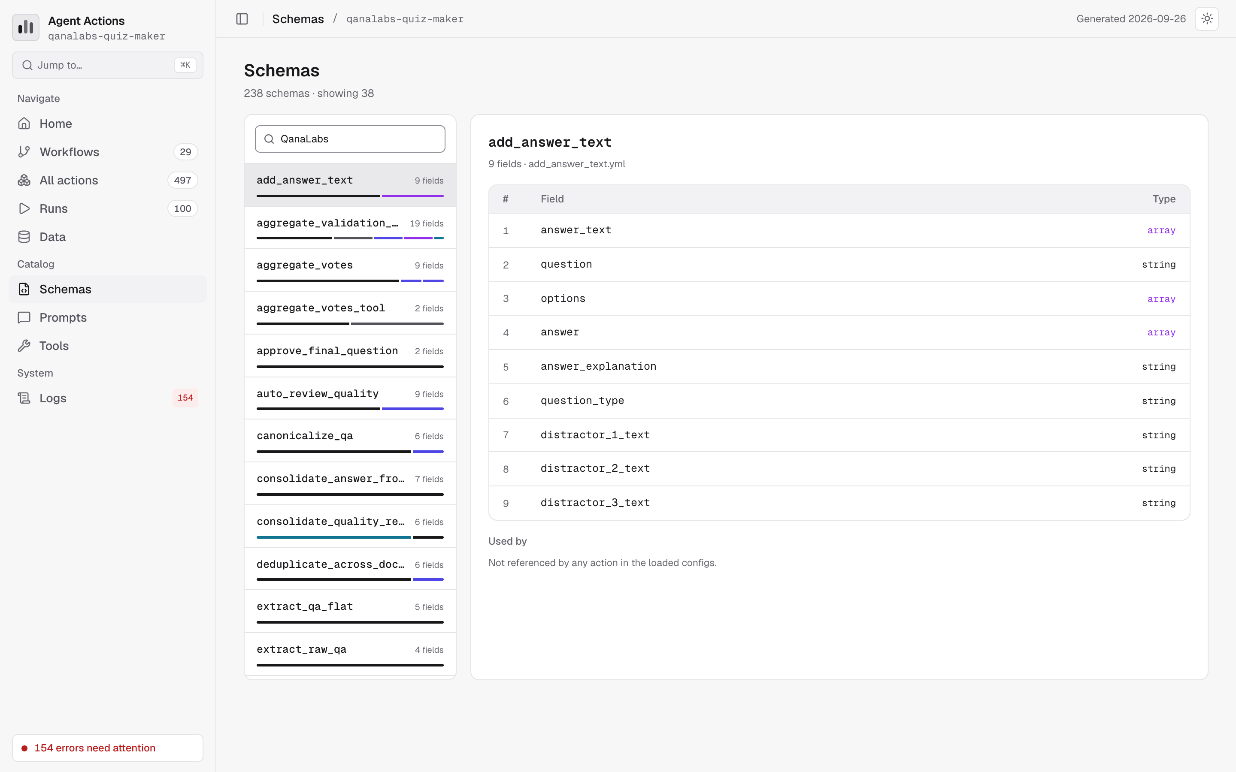Open the Tools catalog

pyautogui.click(x=108, y=346)
